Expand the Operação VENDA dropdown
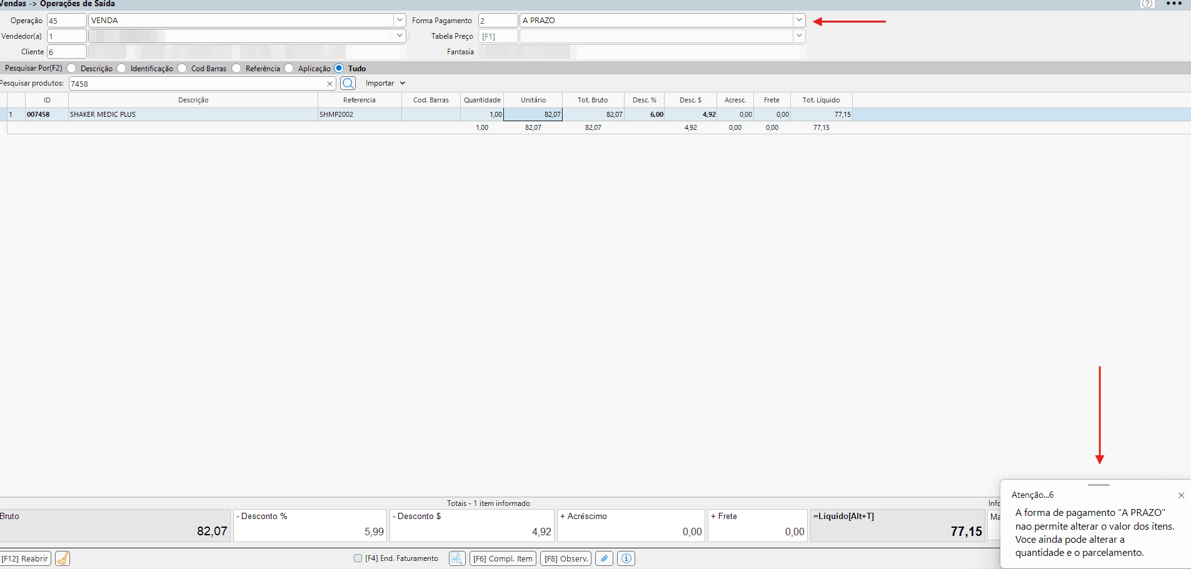1191x569 pixels. (x=400, y=20)
